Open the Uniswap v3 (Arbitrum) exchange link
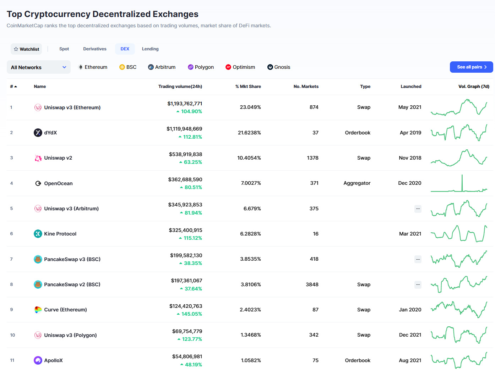Viewport: 495px width, 371px height. pyautogui.click(x=71, y=209)
